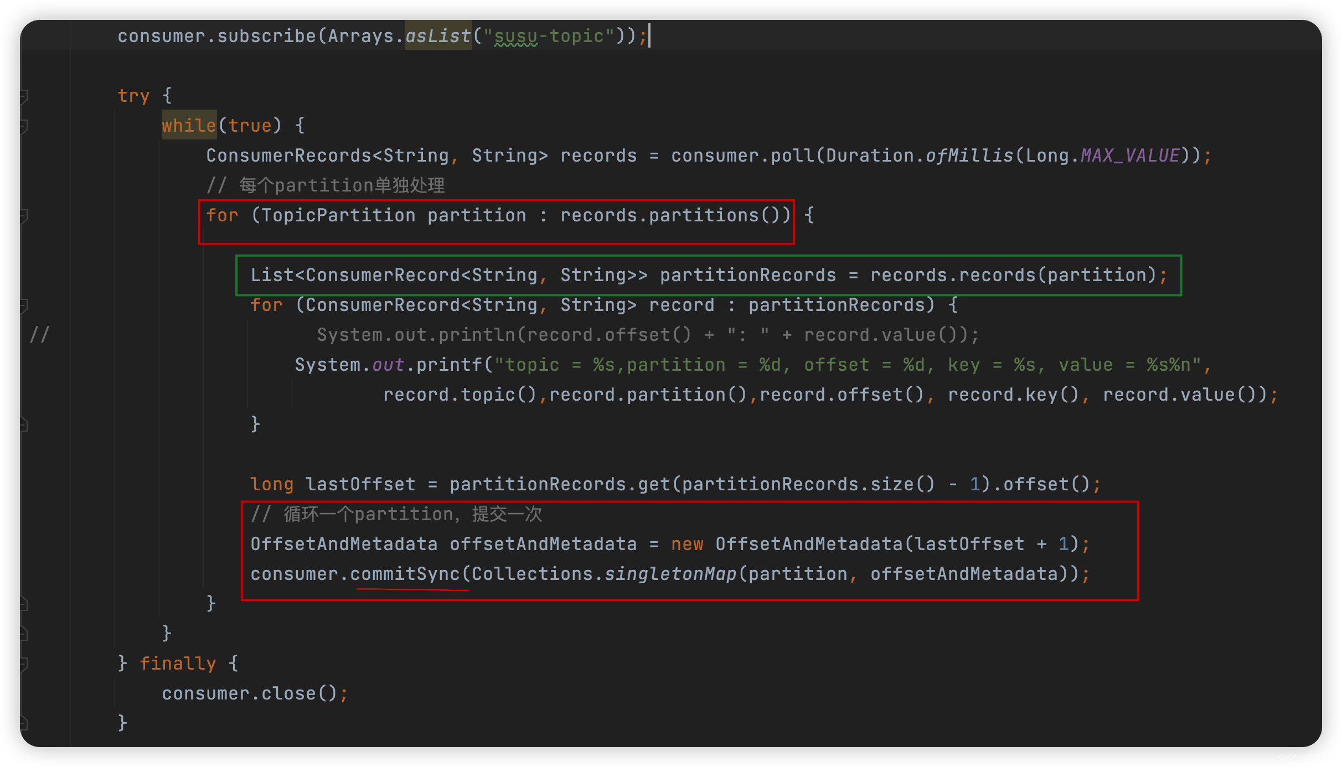Viewport: 1342px width, 767px height.
Task: Click fold end marker at last brace
Action: tap(24, 723)
